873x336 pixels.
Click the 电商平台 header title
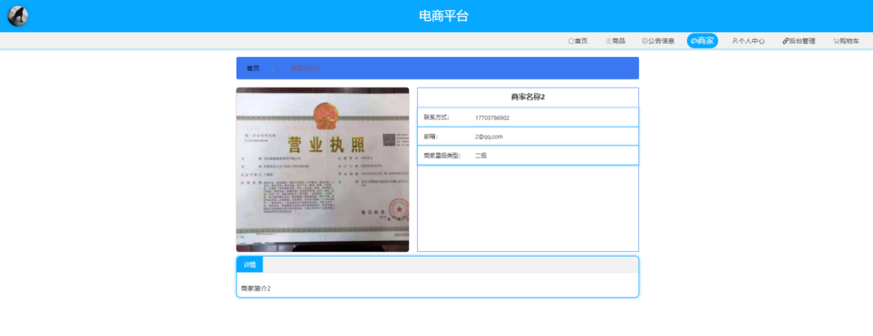[x=443, y=16]
